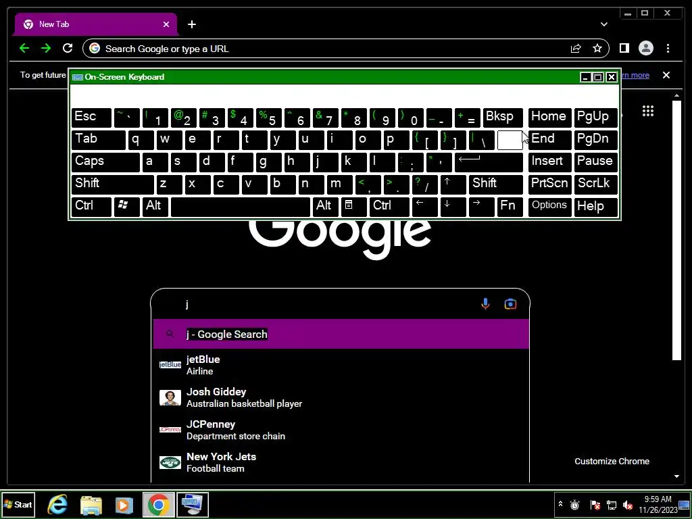Toggle the Fn key on keyboard
This screenshot has width=692, height=519.
click(510, 206)
